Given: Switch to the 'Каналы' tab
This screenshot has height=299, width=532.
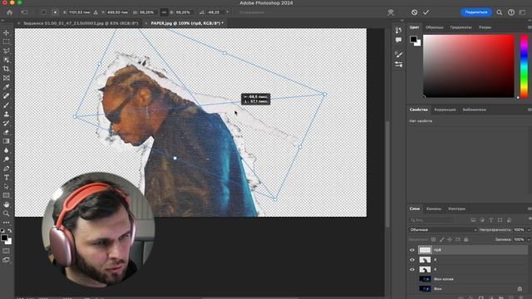Looking at the screenshot, I should coord(434,208).
